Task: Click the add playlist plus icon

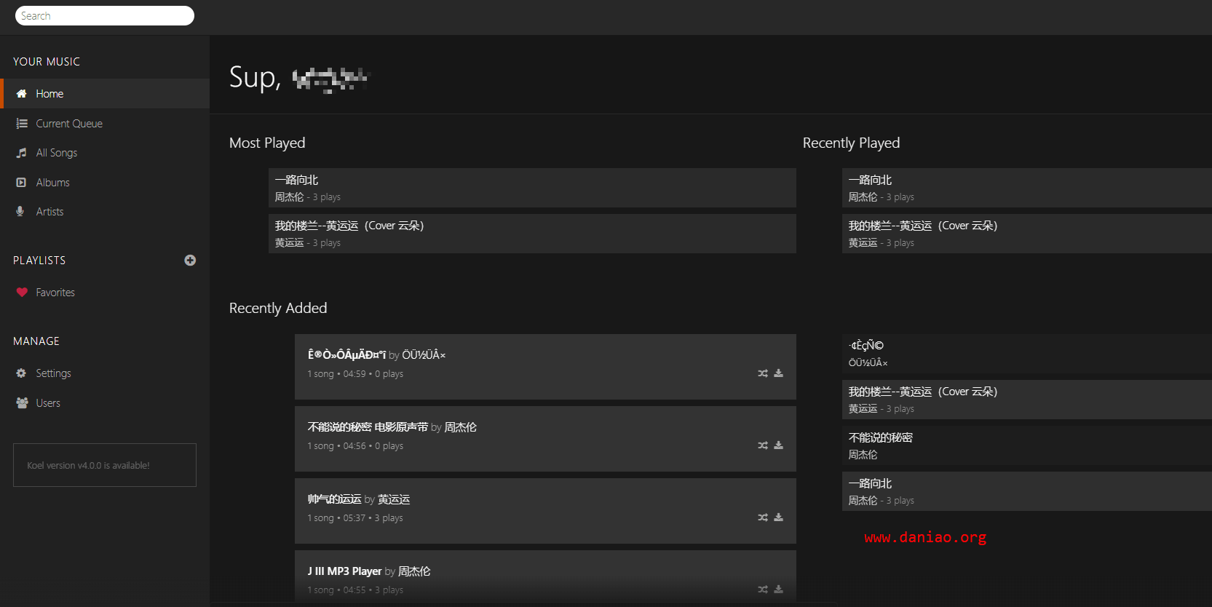Action: pos(190,261)
